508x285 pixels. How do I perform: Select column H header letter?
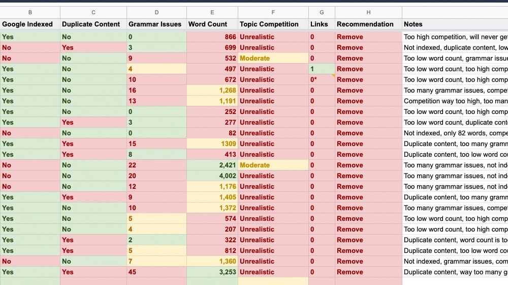(368, 12)
